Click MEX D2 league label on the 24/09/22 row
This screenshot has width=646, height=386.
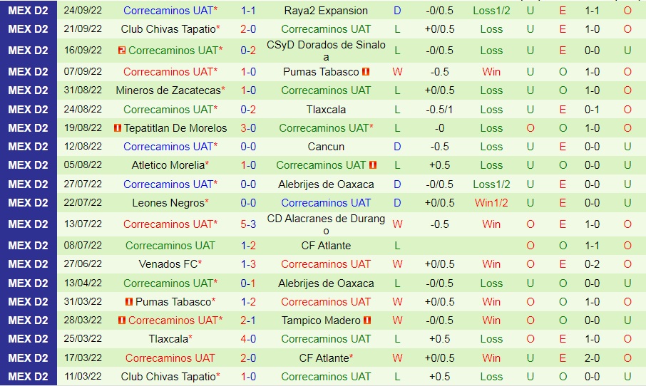point(29,11)
